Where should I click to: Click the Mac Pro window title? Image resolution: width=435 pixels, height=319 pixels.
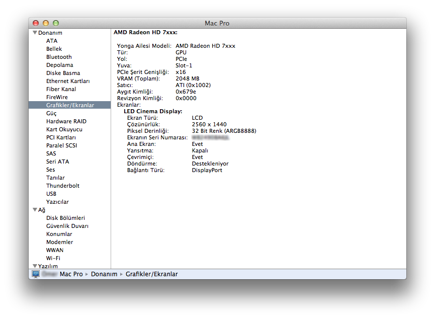pos(217,23)
